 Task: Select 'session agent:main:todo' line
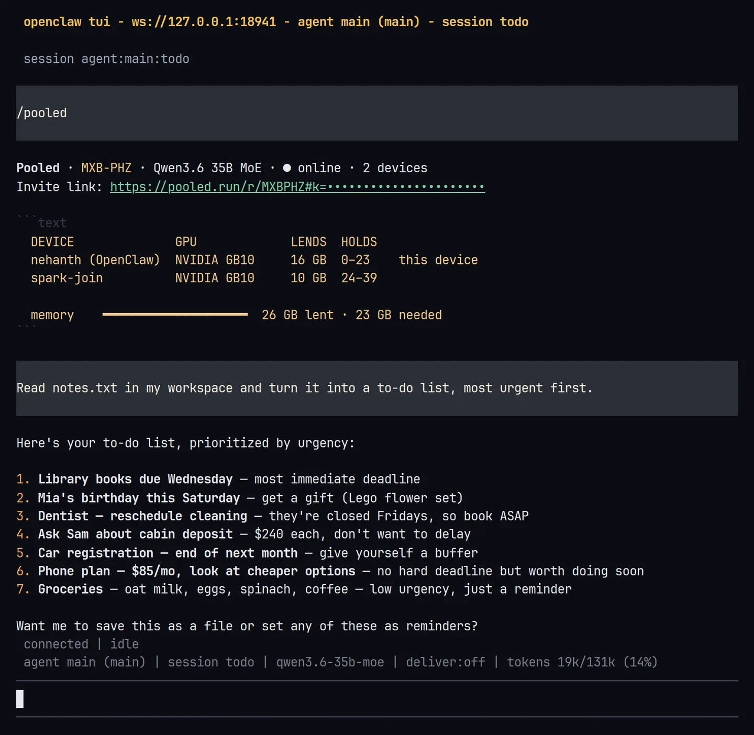tap(106, 59)
